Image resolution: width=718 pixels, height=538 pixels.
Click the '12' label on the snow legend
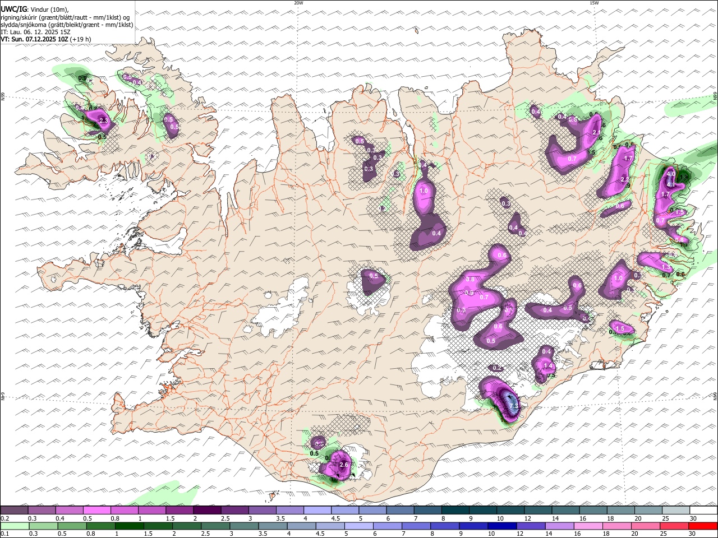[x=528, y=518]
